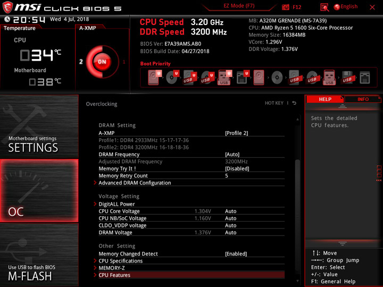The height and width of the screenshot is (287, 383).
Task: Click the CPU temperature 34°C readout
Action: coord(40,55)
